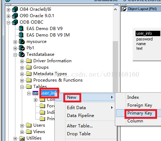Image resolution: width=161 pixels, height=141 pixels.
Task: Select the user_info table tree item
Action: [48, 93]
